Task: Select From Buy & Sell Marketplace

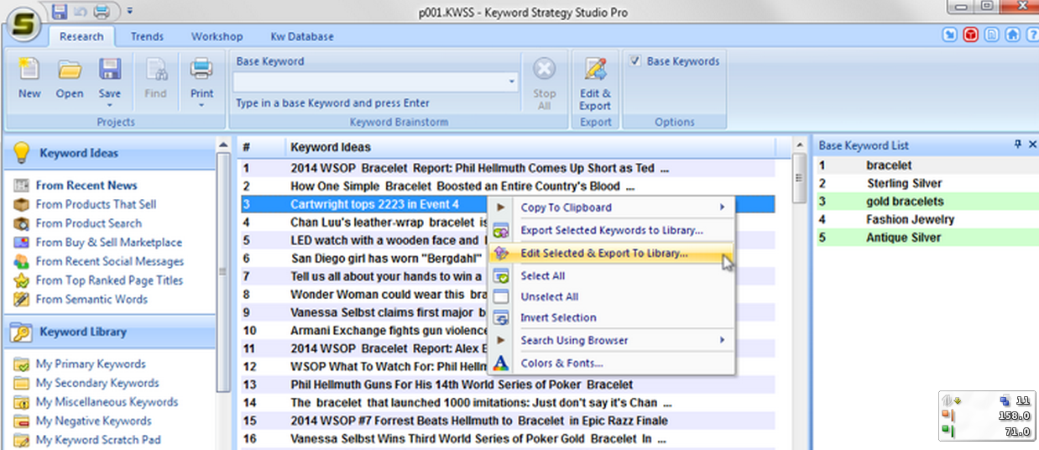Action: [x=108, y=242]
